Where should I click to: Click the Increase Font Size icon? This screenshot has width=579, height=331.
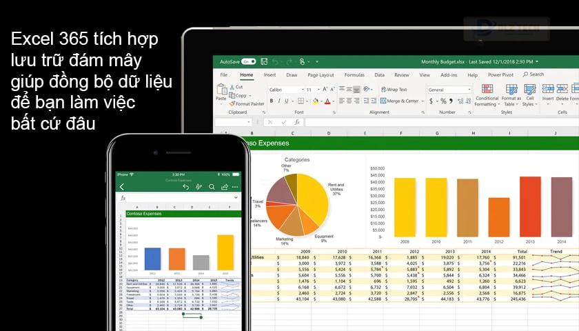[325, 90]
